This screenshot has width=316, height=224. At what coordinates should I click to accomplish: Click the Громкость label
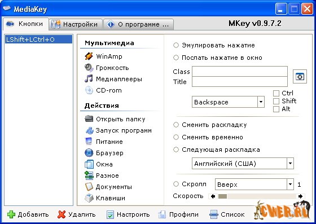112,68
